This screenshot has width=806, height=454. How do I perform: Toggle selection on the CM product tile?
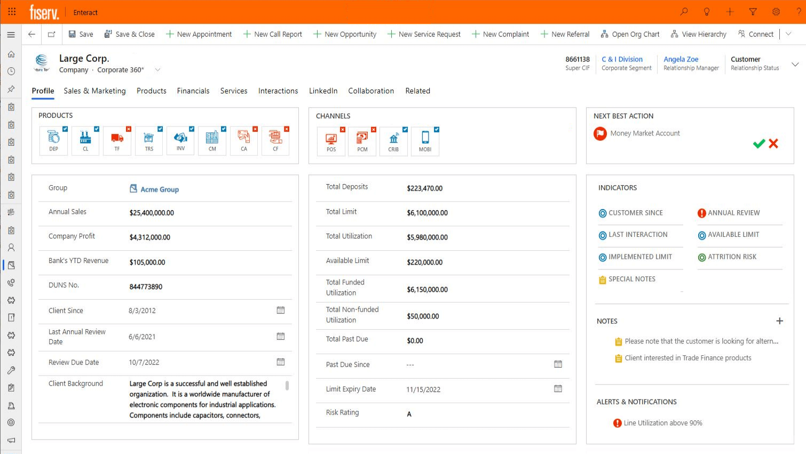pos(223,129)
